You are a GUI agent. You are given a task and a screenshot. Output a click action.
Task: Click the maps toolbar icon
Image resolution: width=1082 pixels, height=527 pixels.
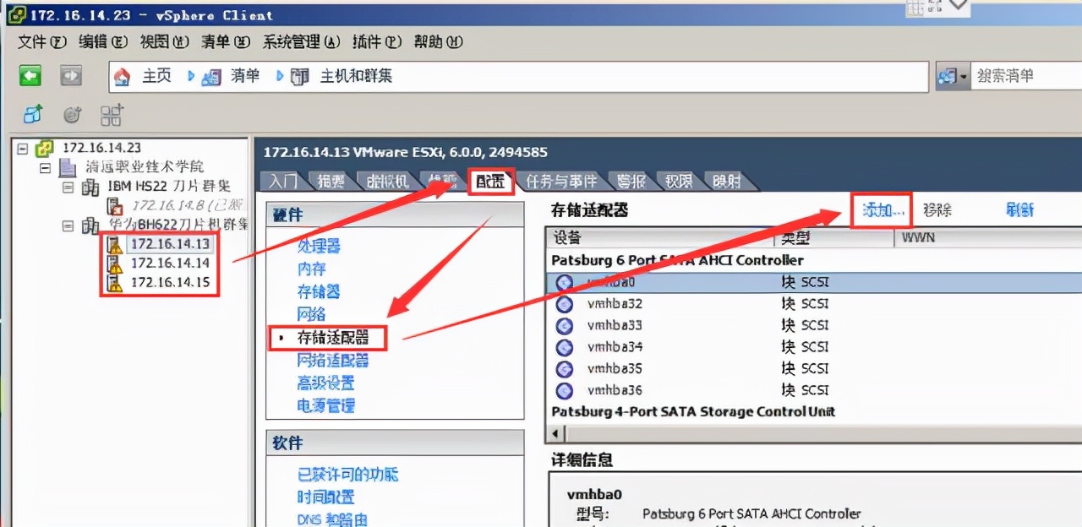[111, 115]
